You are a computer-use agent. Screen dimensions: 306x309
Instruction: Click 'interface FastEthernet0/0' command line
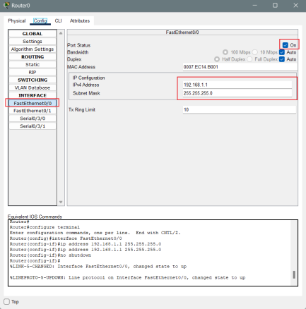pos(66,238)
